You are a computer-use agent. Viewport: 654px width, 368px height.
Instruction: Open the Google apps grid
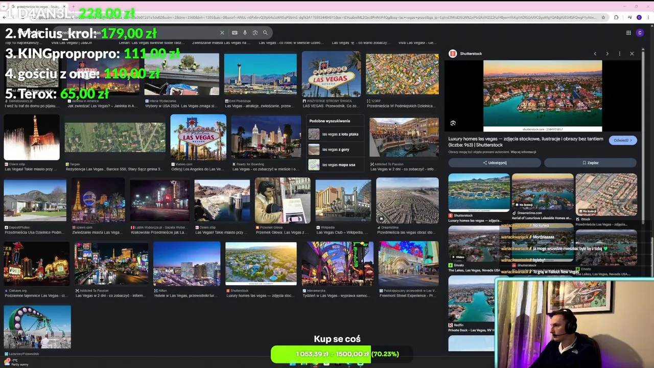coord(628,33)
